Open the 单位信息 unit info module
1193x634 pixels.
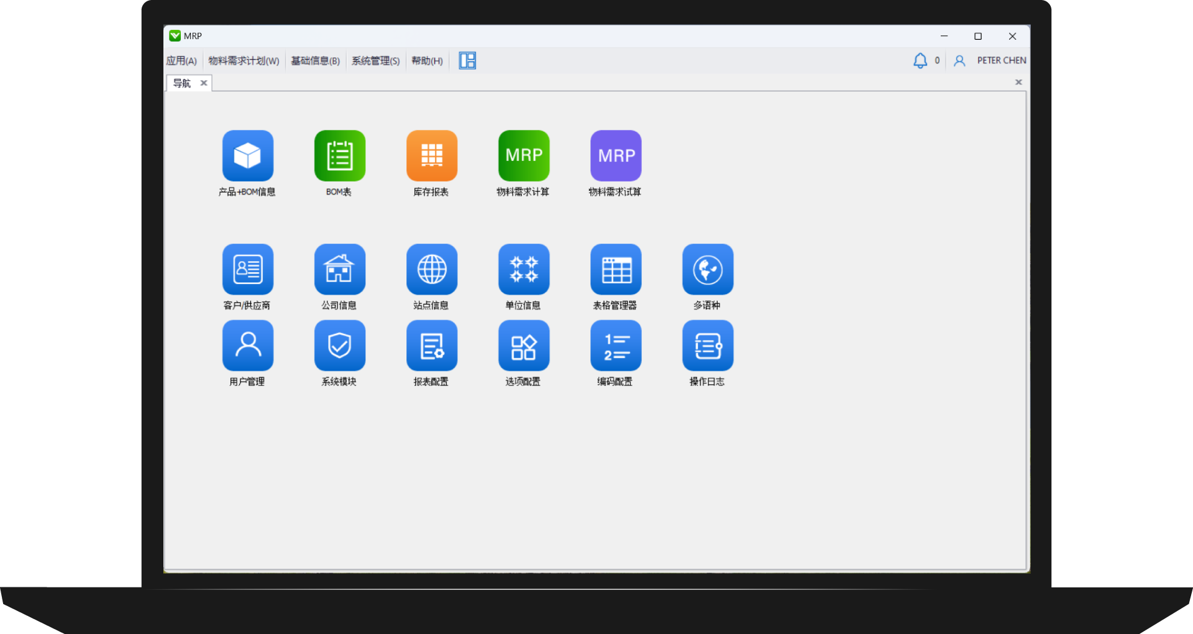[523, 269]
